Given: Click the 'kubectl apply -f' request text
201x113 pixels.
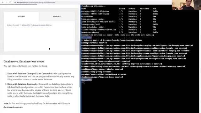Looking at the screenshot, I should click(x=14, y=25).
